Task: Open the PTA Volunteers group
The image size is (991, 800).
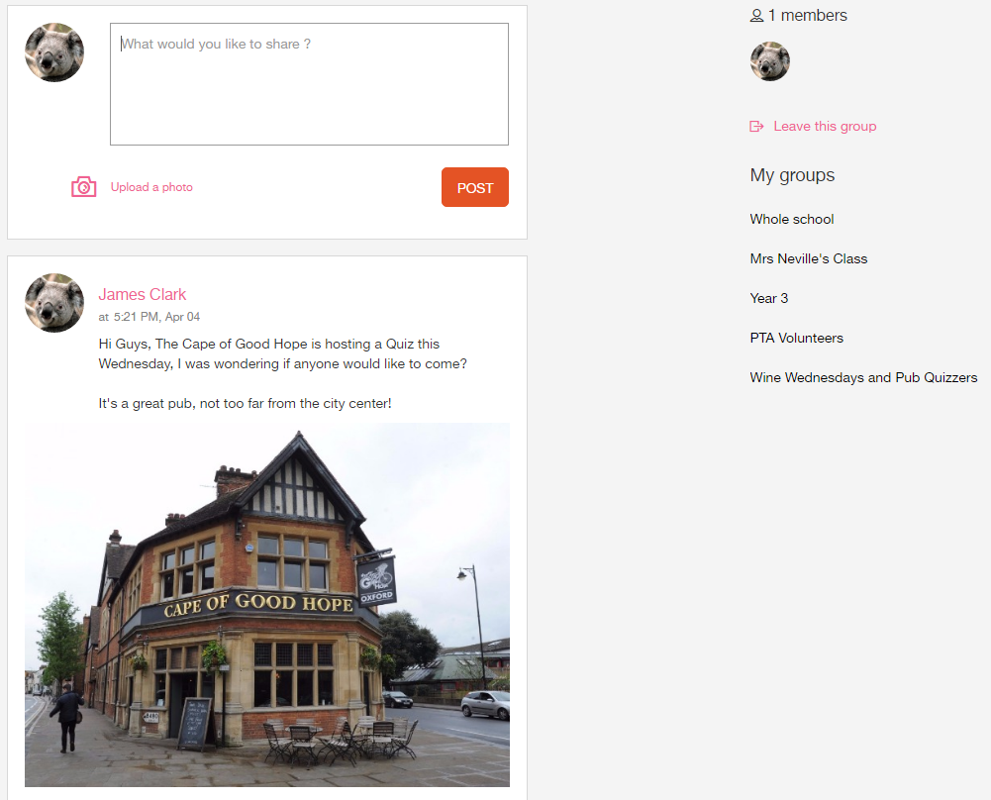Action: click(x=796, y=338)
